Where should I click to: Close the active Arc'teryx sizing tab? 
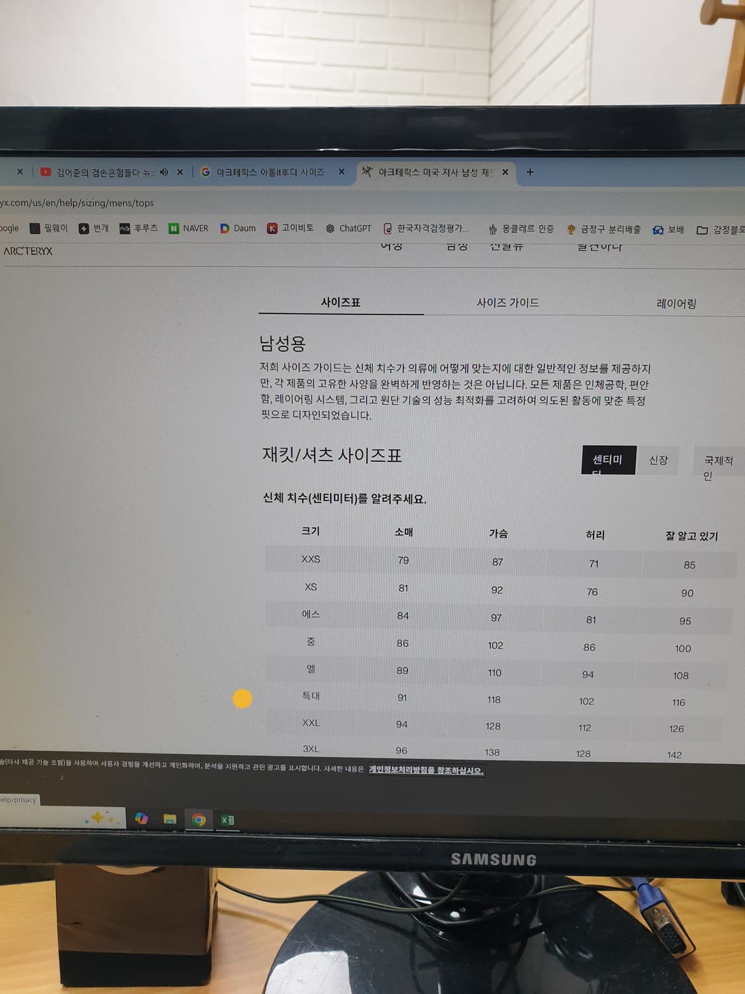[x=505, y=172]
